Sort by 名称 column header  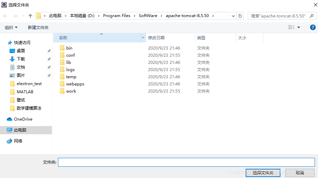click(x=97, y=38)
